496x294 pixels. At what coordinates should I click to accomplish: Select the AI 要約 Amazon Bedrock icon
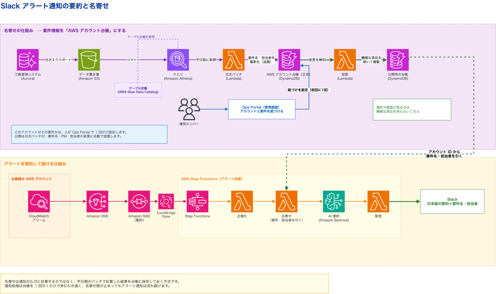[334, 202]
